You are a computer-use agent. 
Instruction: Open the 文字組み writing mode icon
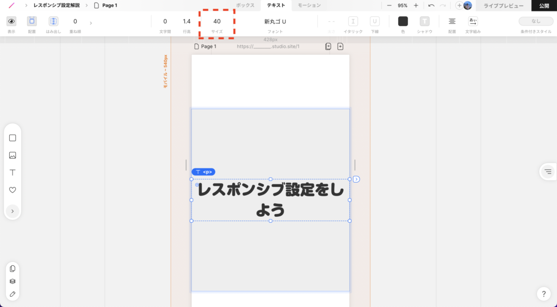click(473, 21)
